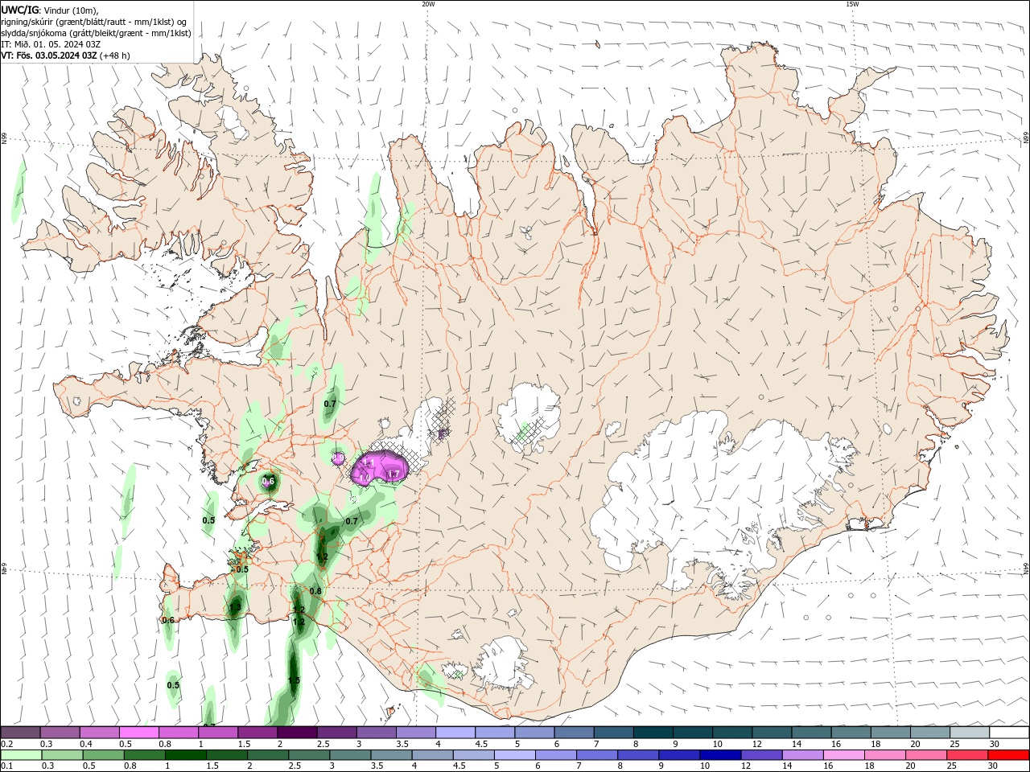The height and width of the screenshot is (772, 1030).
Task: Pick the bright red rain swatch at 30
Action: click(x=1008, y=755)
